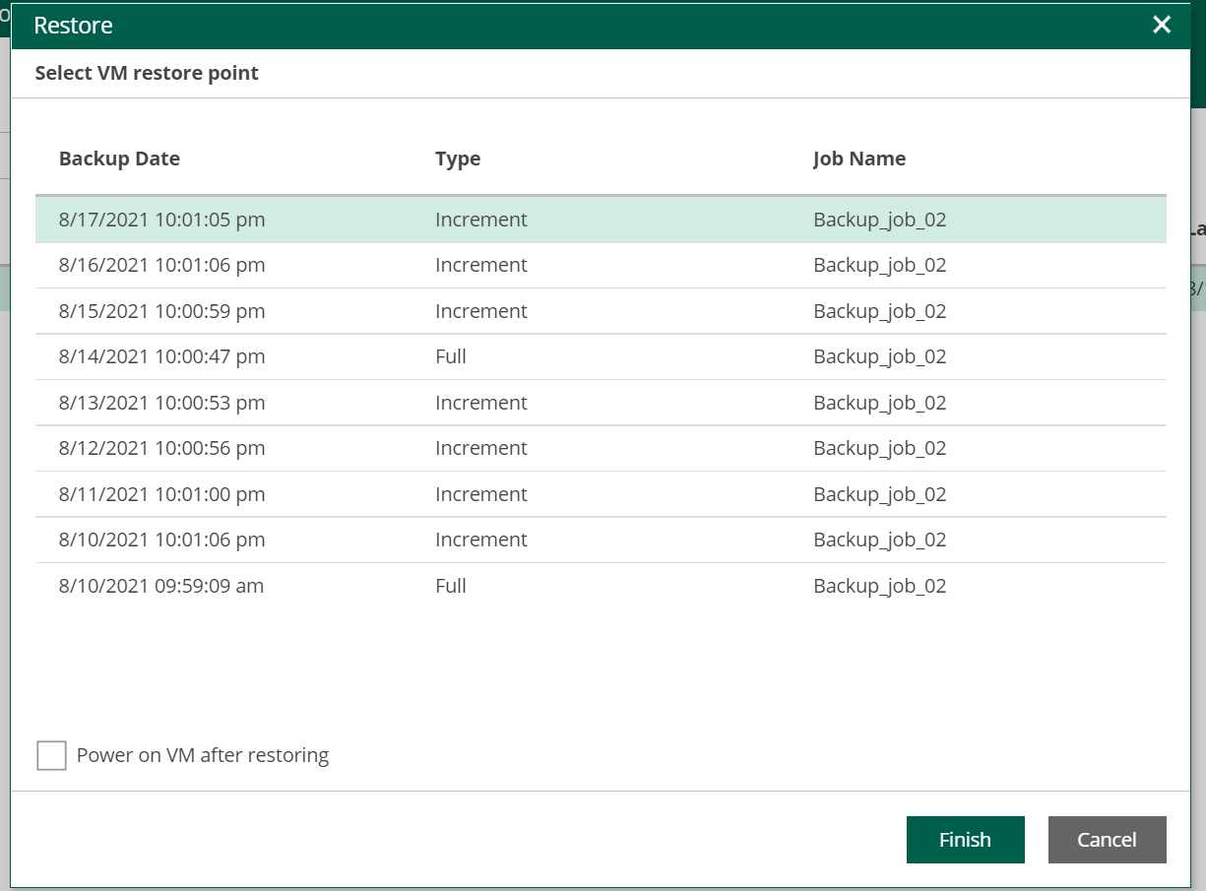This screenshot has width=1206, height=891.
Task: Click the Backup_job_02 label in the first row
Action: click(x=879, y=219)
